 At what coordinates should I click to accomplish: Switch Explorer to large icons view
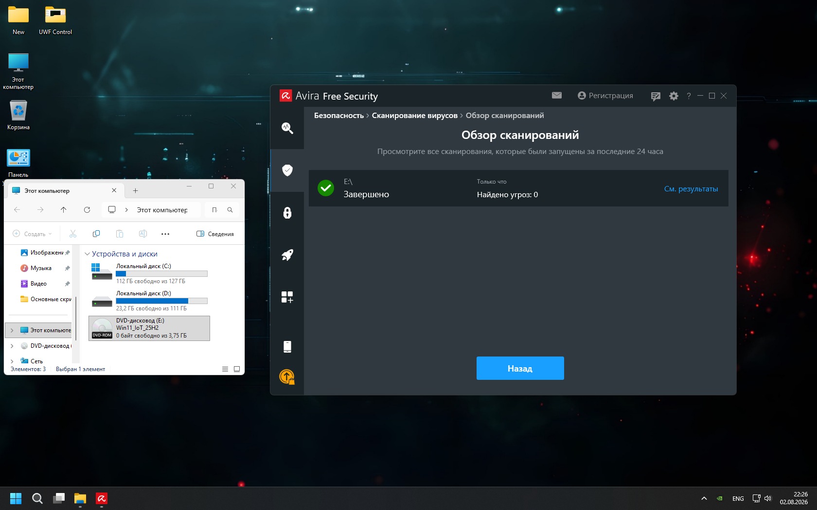tap(237, 369)
